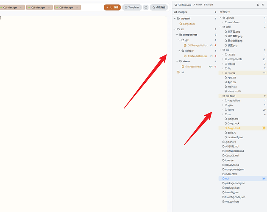Select 设置.png file
Image resolution: width=267 pixels, height=212 pixels.
[x=232, y=45]
